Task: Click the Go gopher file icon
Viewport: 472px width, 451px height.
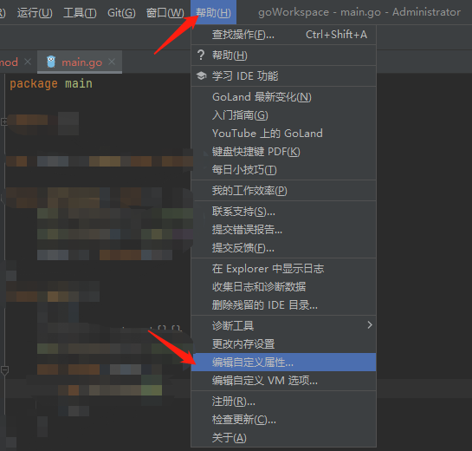Action: tap(51, 62)
